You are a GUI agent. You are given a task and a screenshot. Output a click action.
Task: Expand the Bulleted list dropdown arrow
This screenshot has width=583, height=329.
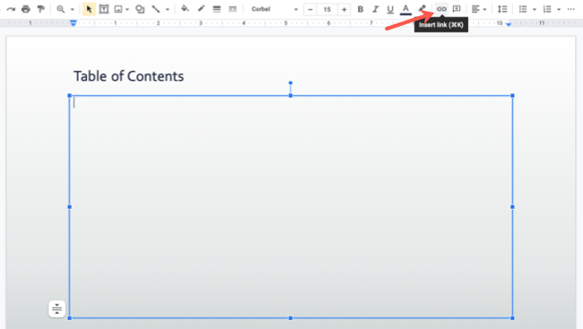pyautogui.click(x=535, y=9)
